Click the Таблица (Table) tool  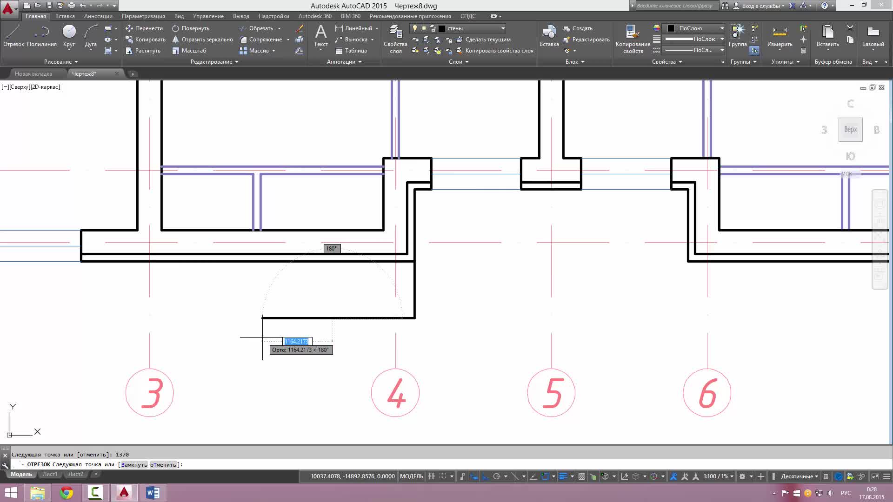(x=351, y=51)
